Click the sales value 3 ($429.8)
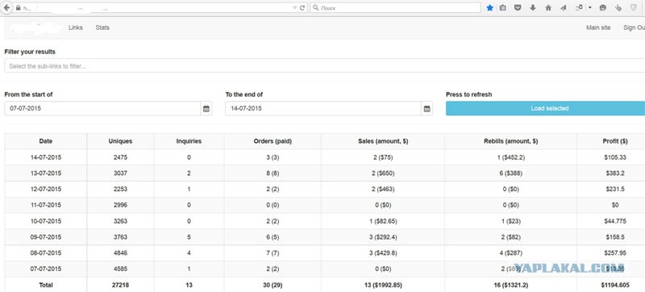This screenshot has height=292, width=645. 383,253
